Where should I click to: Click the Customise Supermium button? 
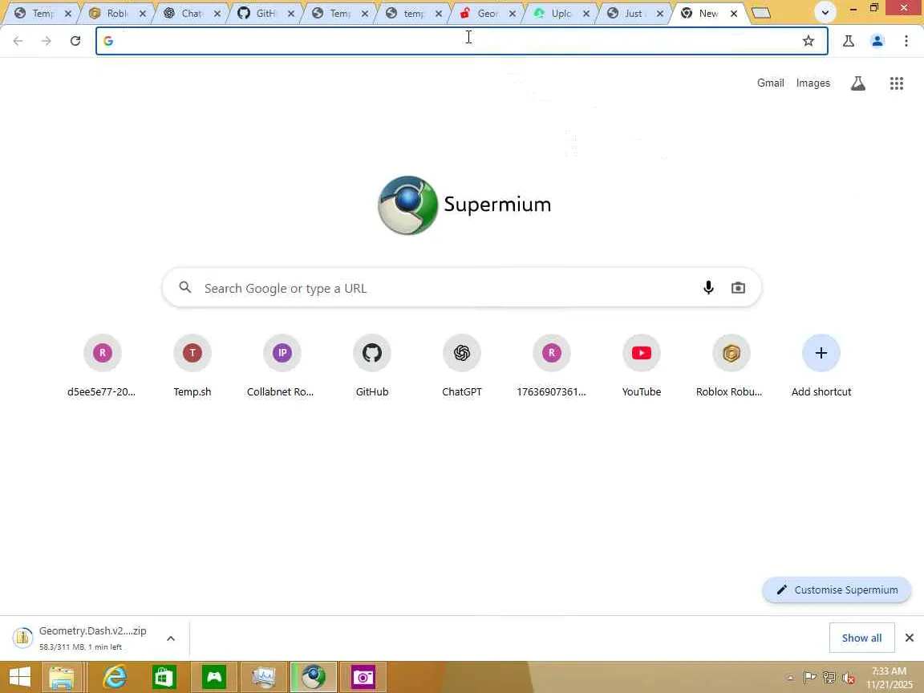[x=837, y=590]
